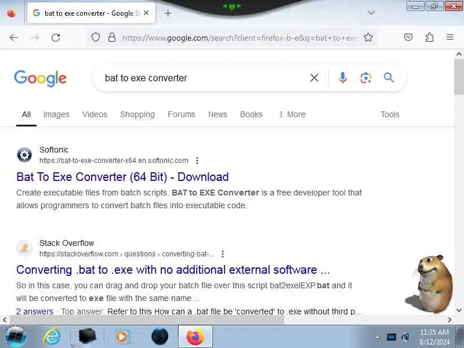Viewport: 464px width, 348px height.
Task: Show hidden tray icons arrow
Action: click(x=378, y=337)
